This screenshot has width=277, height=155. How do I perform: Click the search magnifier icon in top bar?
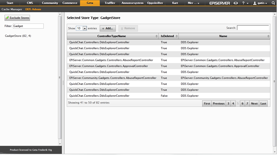(273, 3)
